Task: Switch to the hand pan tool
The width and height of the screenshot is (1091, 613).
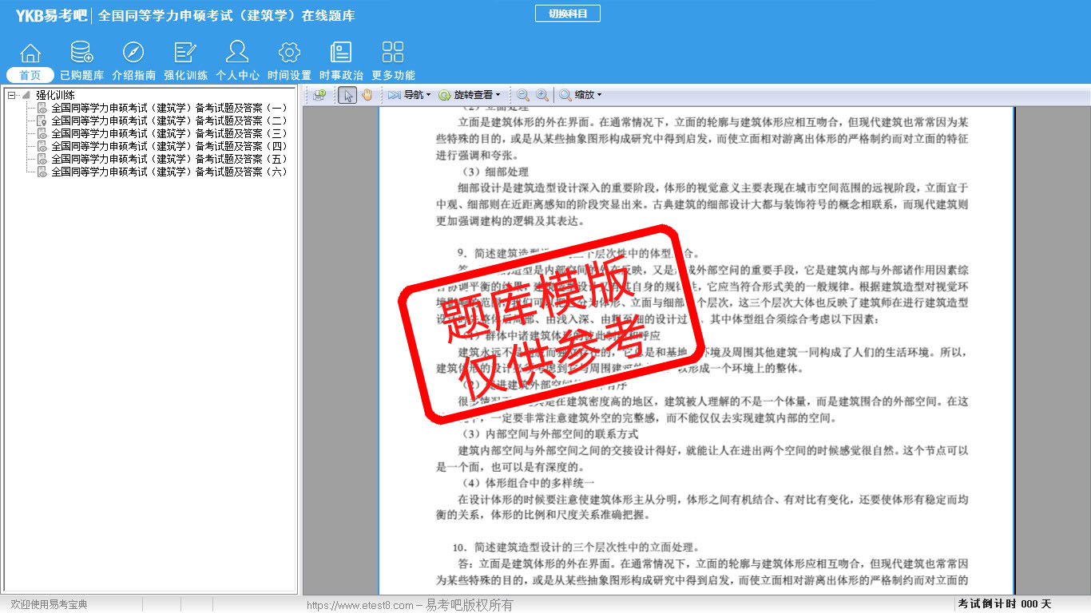Action: point(367,95)
